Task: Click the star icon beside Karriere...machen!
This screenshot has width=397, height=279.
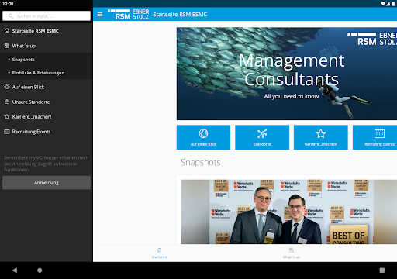Action: tap(7, 117)
